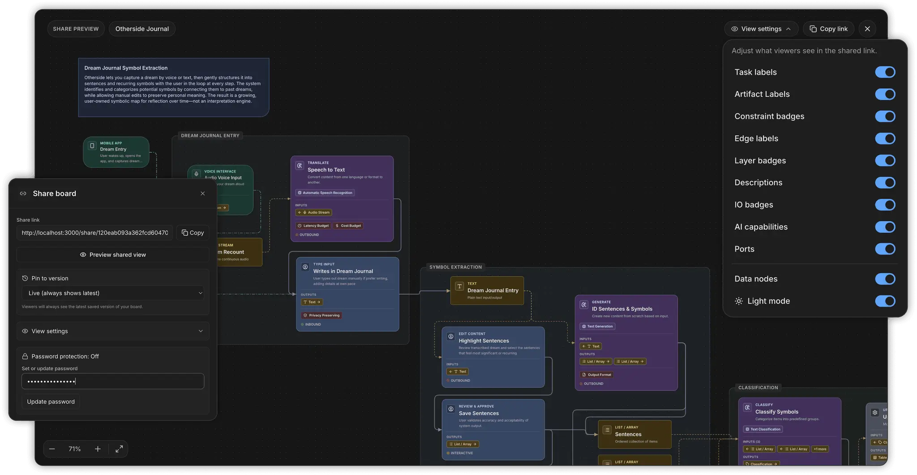Switch off Light mode toggle

(885, 301)
